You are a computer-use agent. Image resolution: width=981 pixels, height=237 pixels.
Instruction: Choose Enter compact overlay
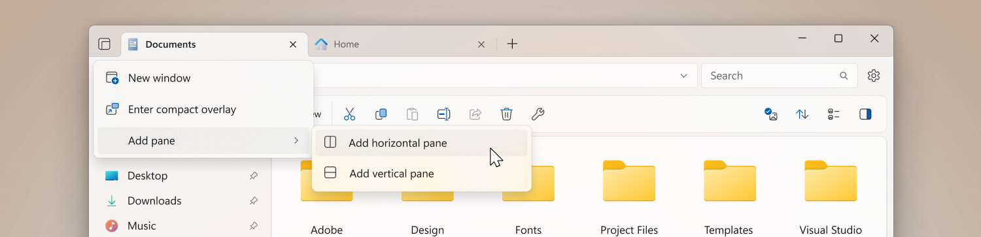point(203,110)
